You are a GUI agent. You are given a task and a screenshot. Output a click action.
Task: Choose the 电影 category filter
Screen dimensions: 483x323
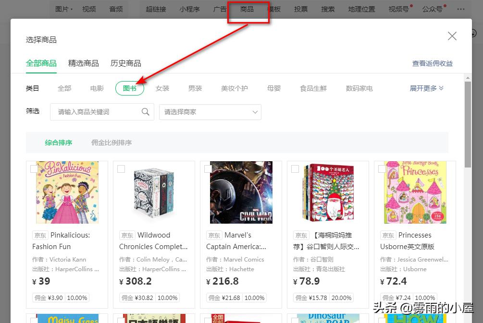(x=97, y=88)
